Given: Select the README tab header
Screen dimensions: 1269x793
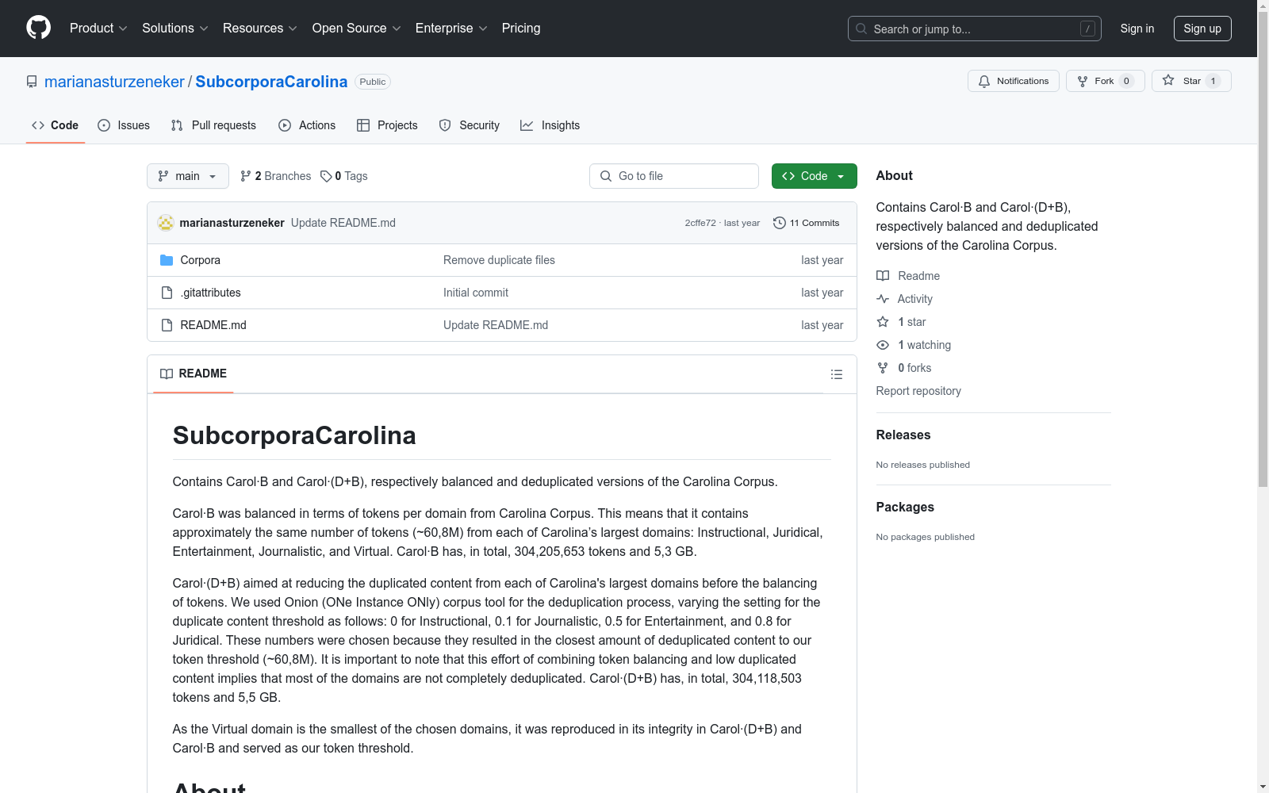Looking at the screenshot, I should [194, 374].
